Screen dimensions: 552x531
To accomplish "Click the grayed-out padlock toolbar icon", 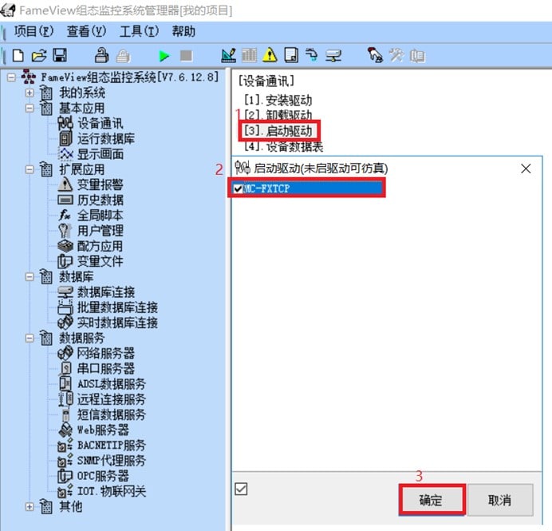I will (123, 56).
